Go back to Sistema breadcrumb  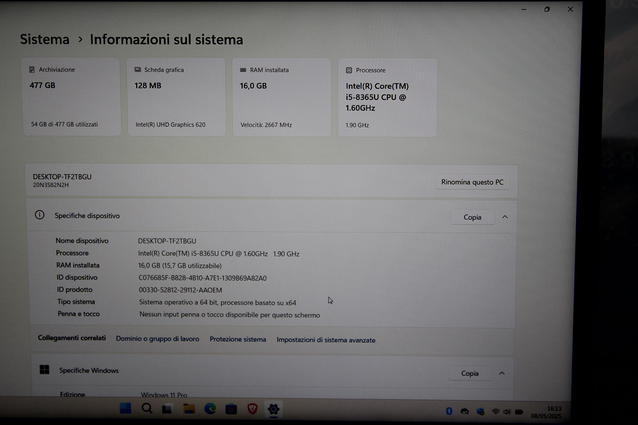pos(45,39)
